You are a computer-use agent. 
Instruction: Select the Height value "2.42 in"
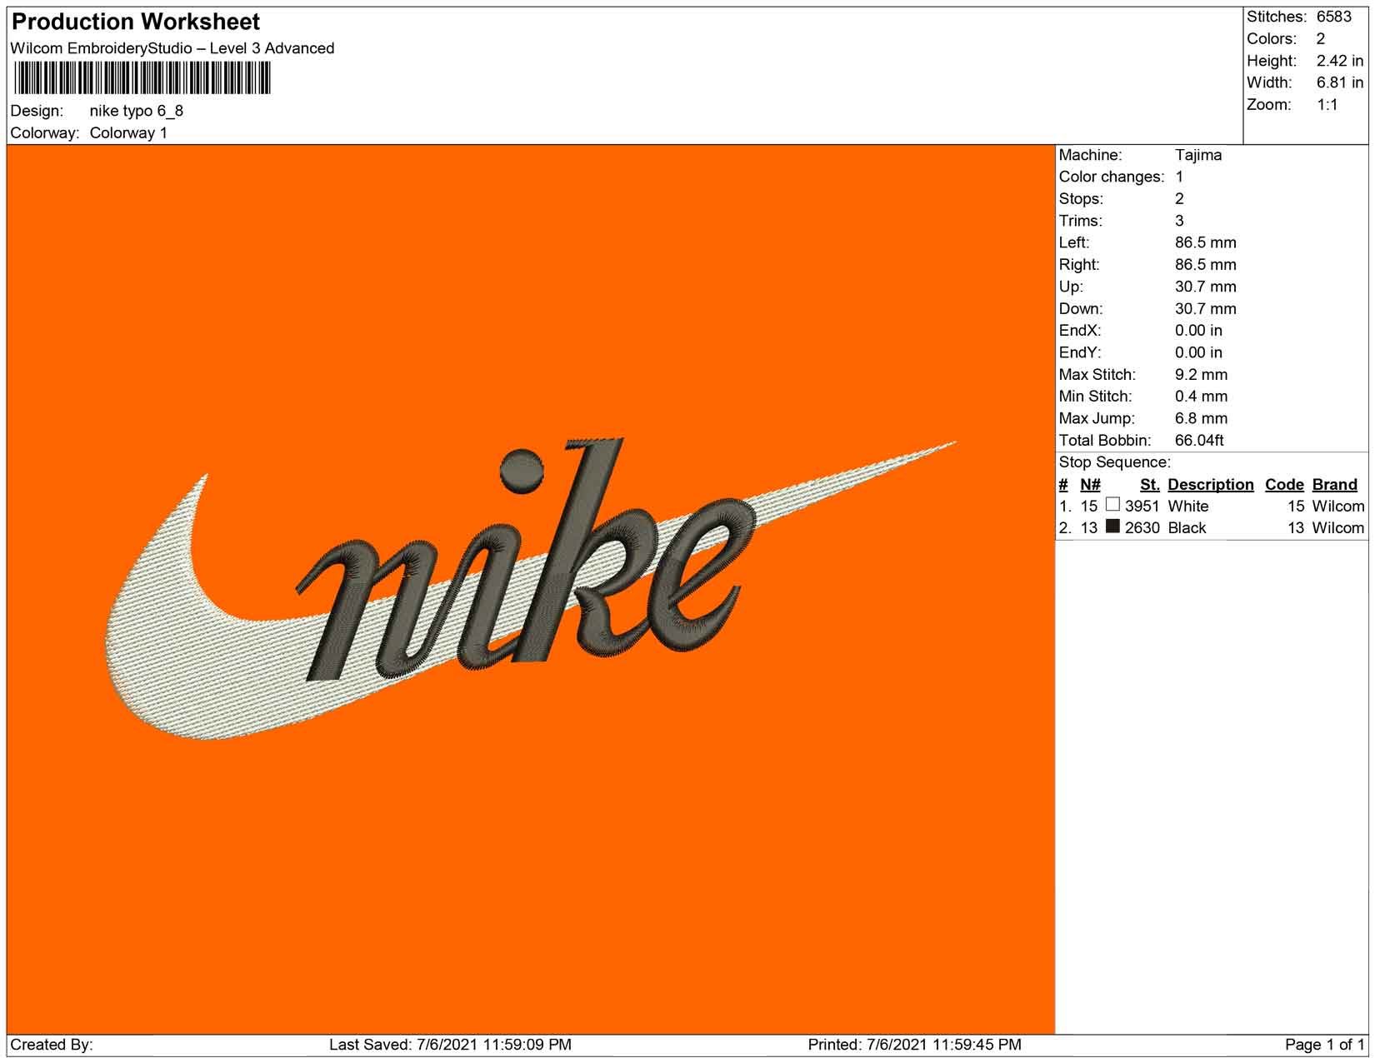[x=1340, y=61]
